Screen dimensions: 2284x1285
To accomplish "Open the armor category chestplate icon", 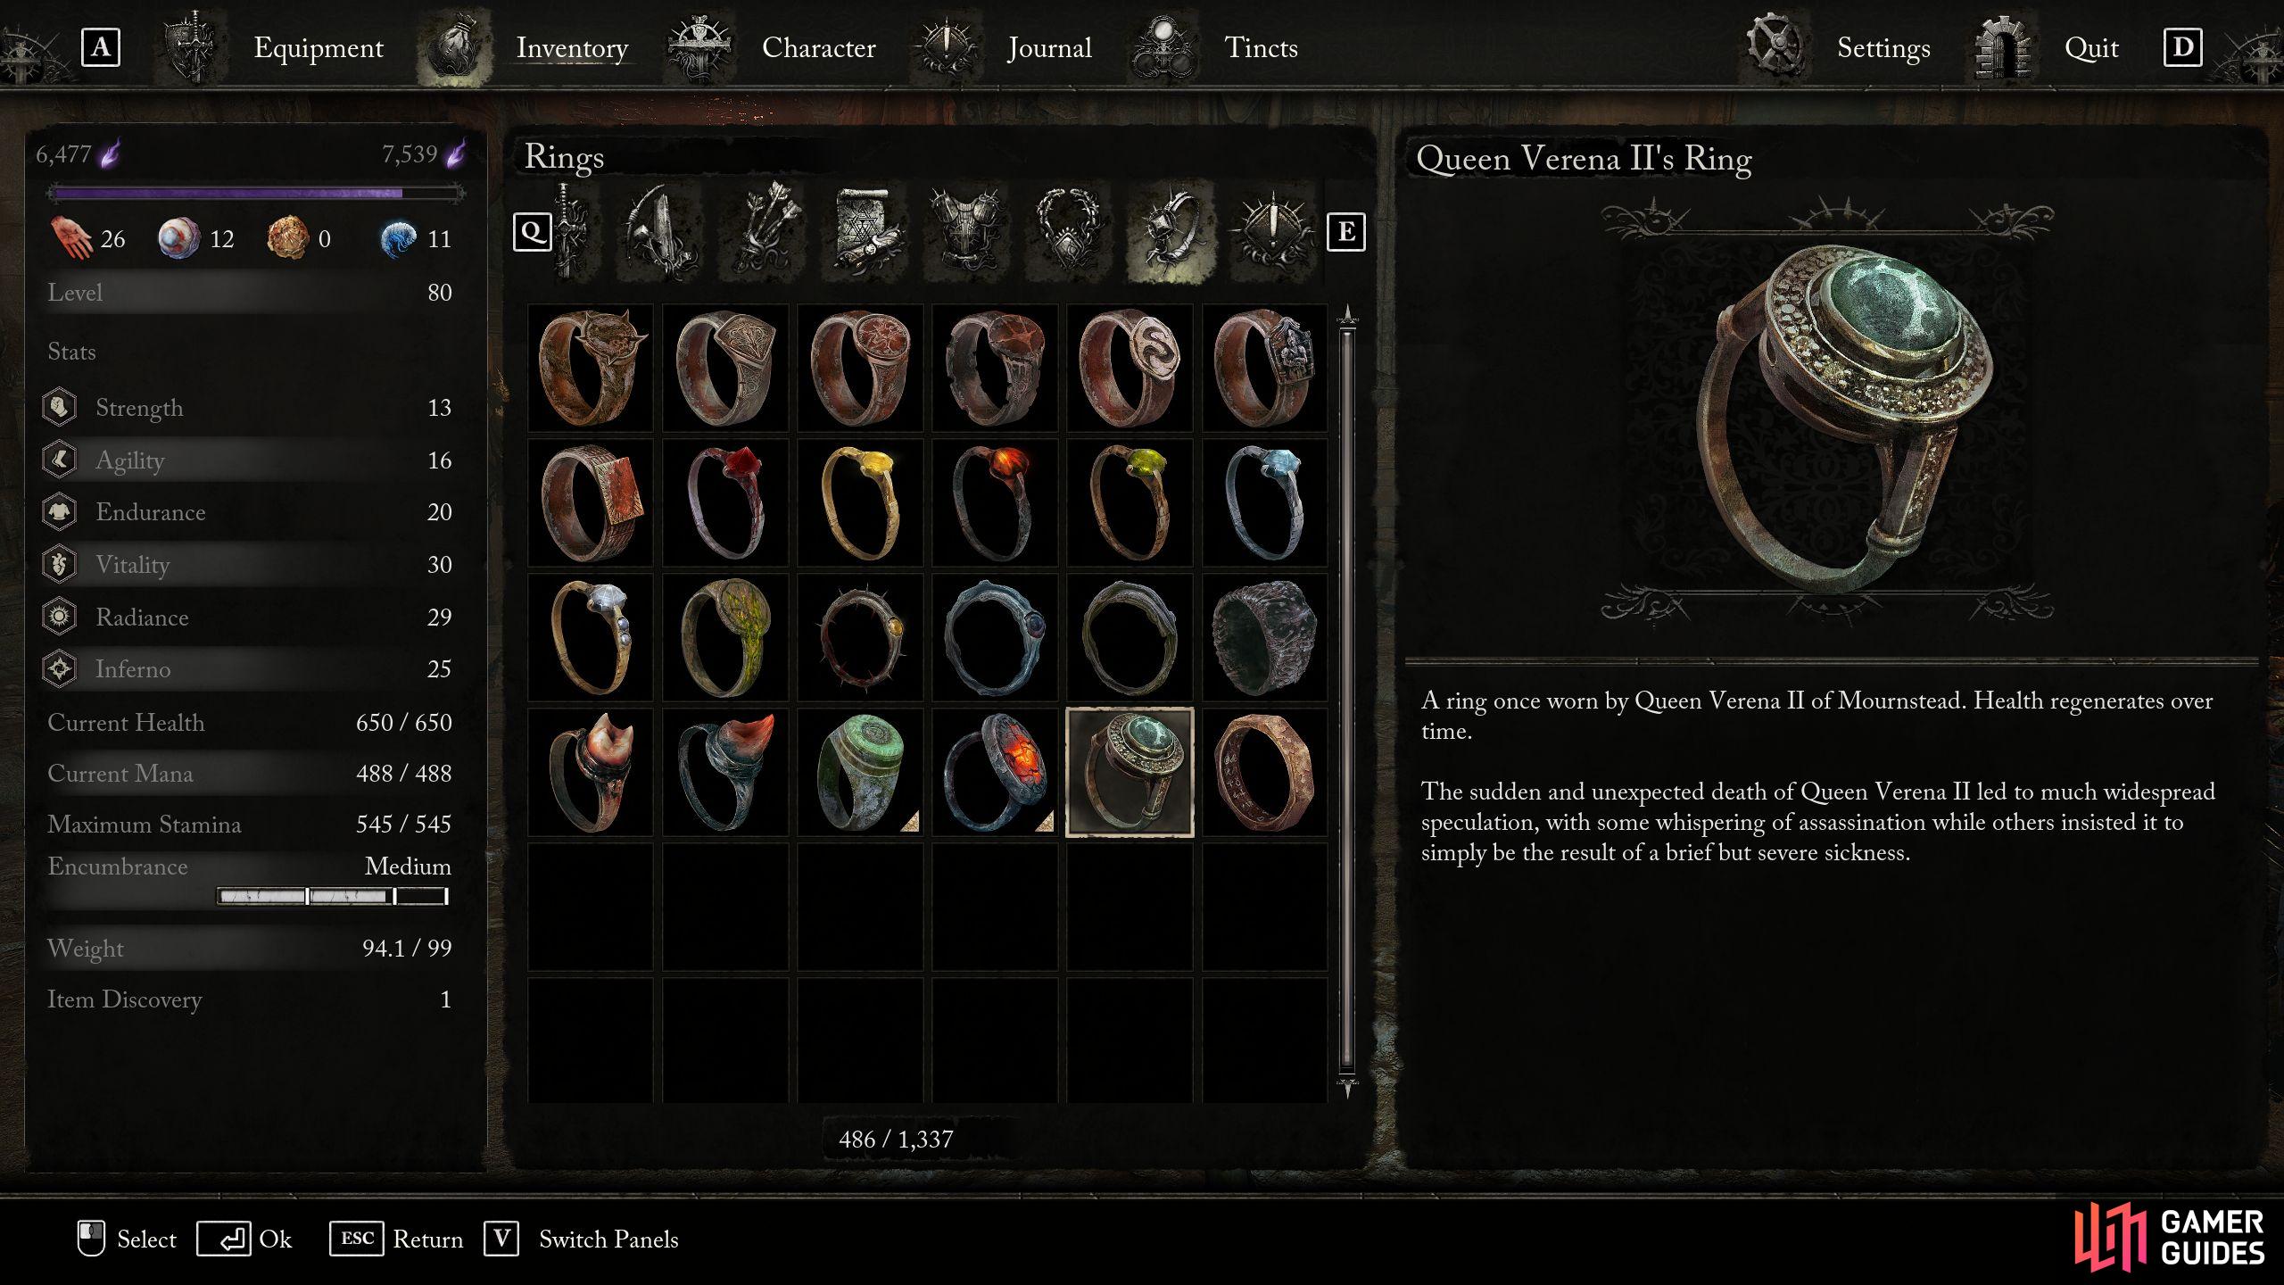I will [x=968, y=232].
